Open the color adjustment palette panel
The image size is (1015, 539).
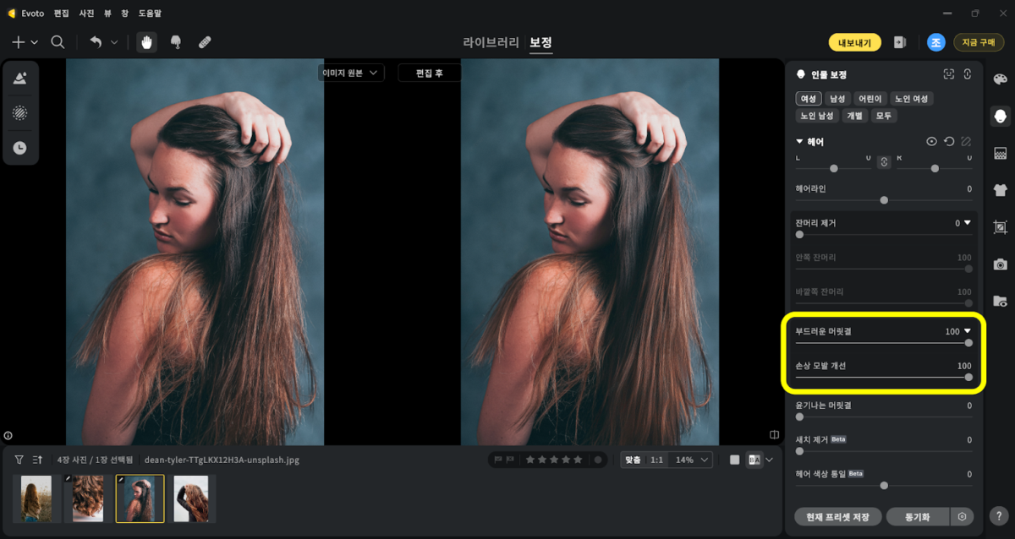[x=1001, y=79]
